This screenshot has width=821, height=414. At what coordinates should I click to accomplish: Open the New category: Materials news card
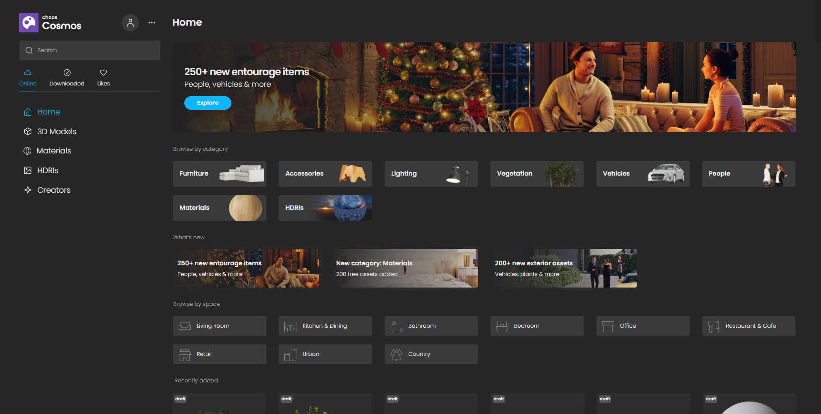pyautogui.click(x=407, y=268)
